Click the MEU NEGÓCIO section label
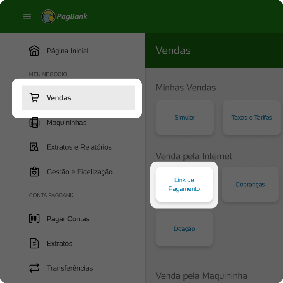This screenshot has height=283, width=283. pos(48,74)
